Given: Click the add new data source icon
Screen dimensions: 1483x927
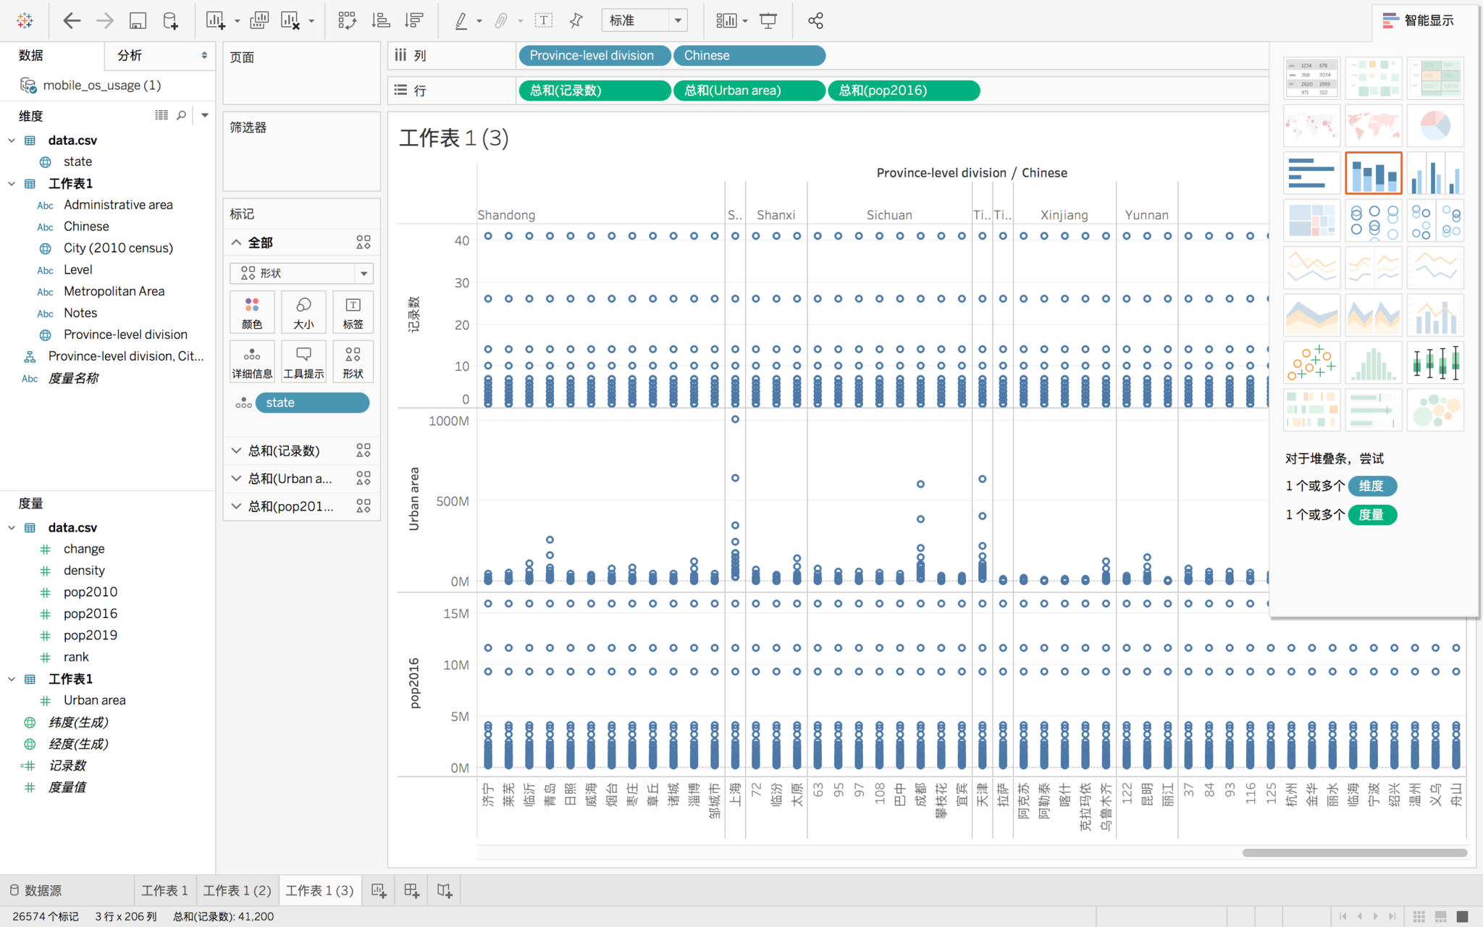Looking at the screenshot, I should 170,20.
